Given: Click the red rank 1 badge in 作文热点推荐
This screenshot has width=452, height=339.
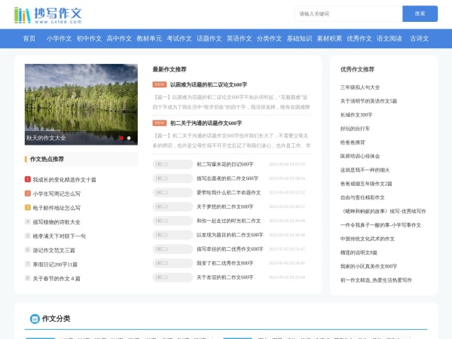Looking at the screenshot, I should [28, 180].
